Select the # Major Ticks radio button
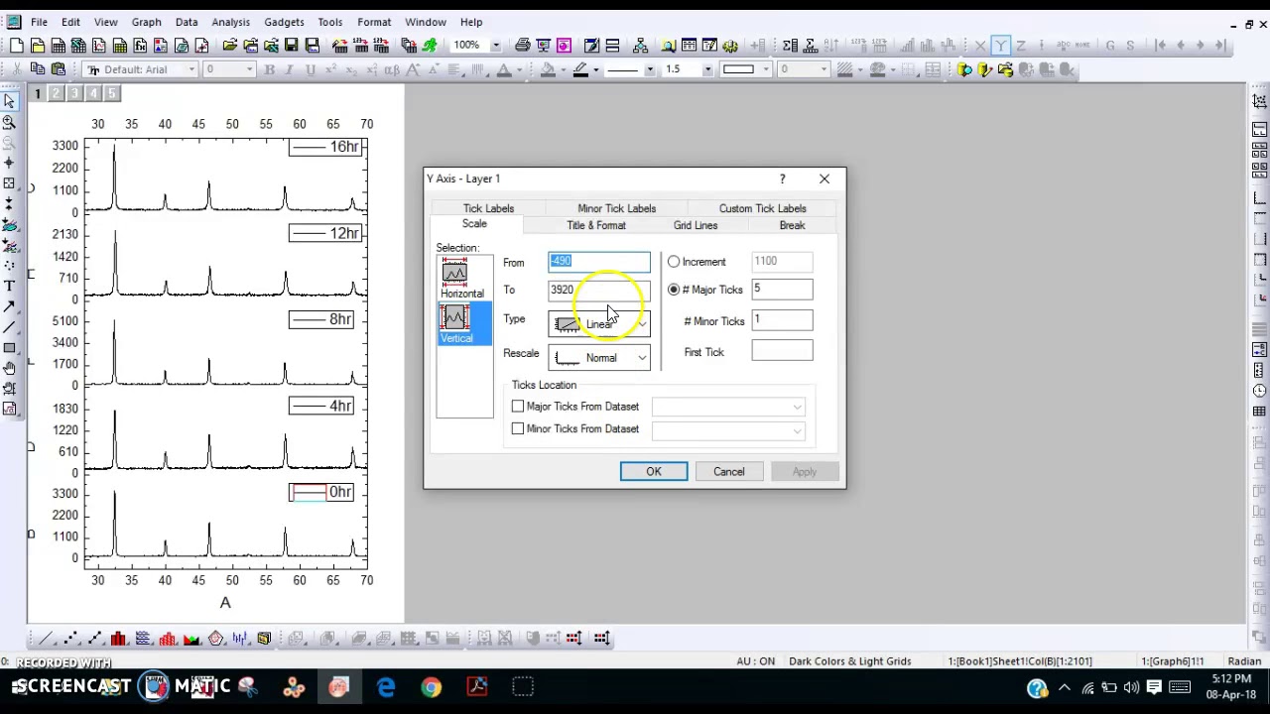Screen dimensions: 1270x714 pyautogui.click(x=674, y=290)
